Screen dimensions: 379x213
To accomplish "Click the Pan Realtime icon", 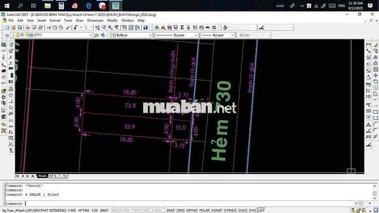I will [x=98, y=28].
